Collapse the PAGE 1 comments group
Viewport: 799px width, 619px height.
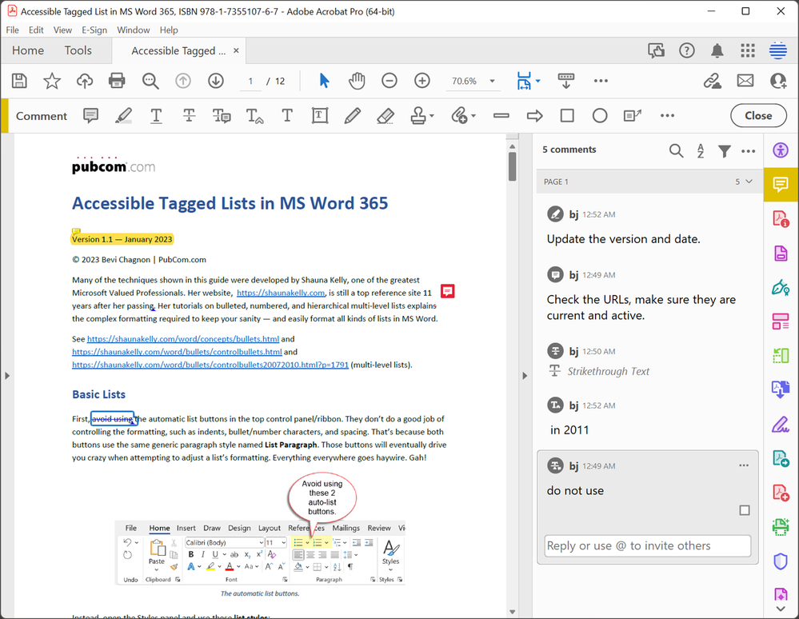tap(749, 182)
